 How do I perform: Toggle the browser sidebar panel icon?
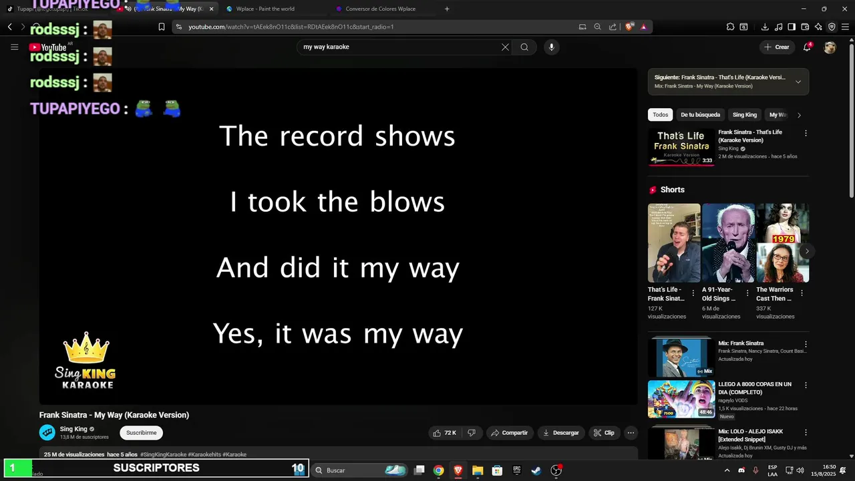tap(792, 27)
